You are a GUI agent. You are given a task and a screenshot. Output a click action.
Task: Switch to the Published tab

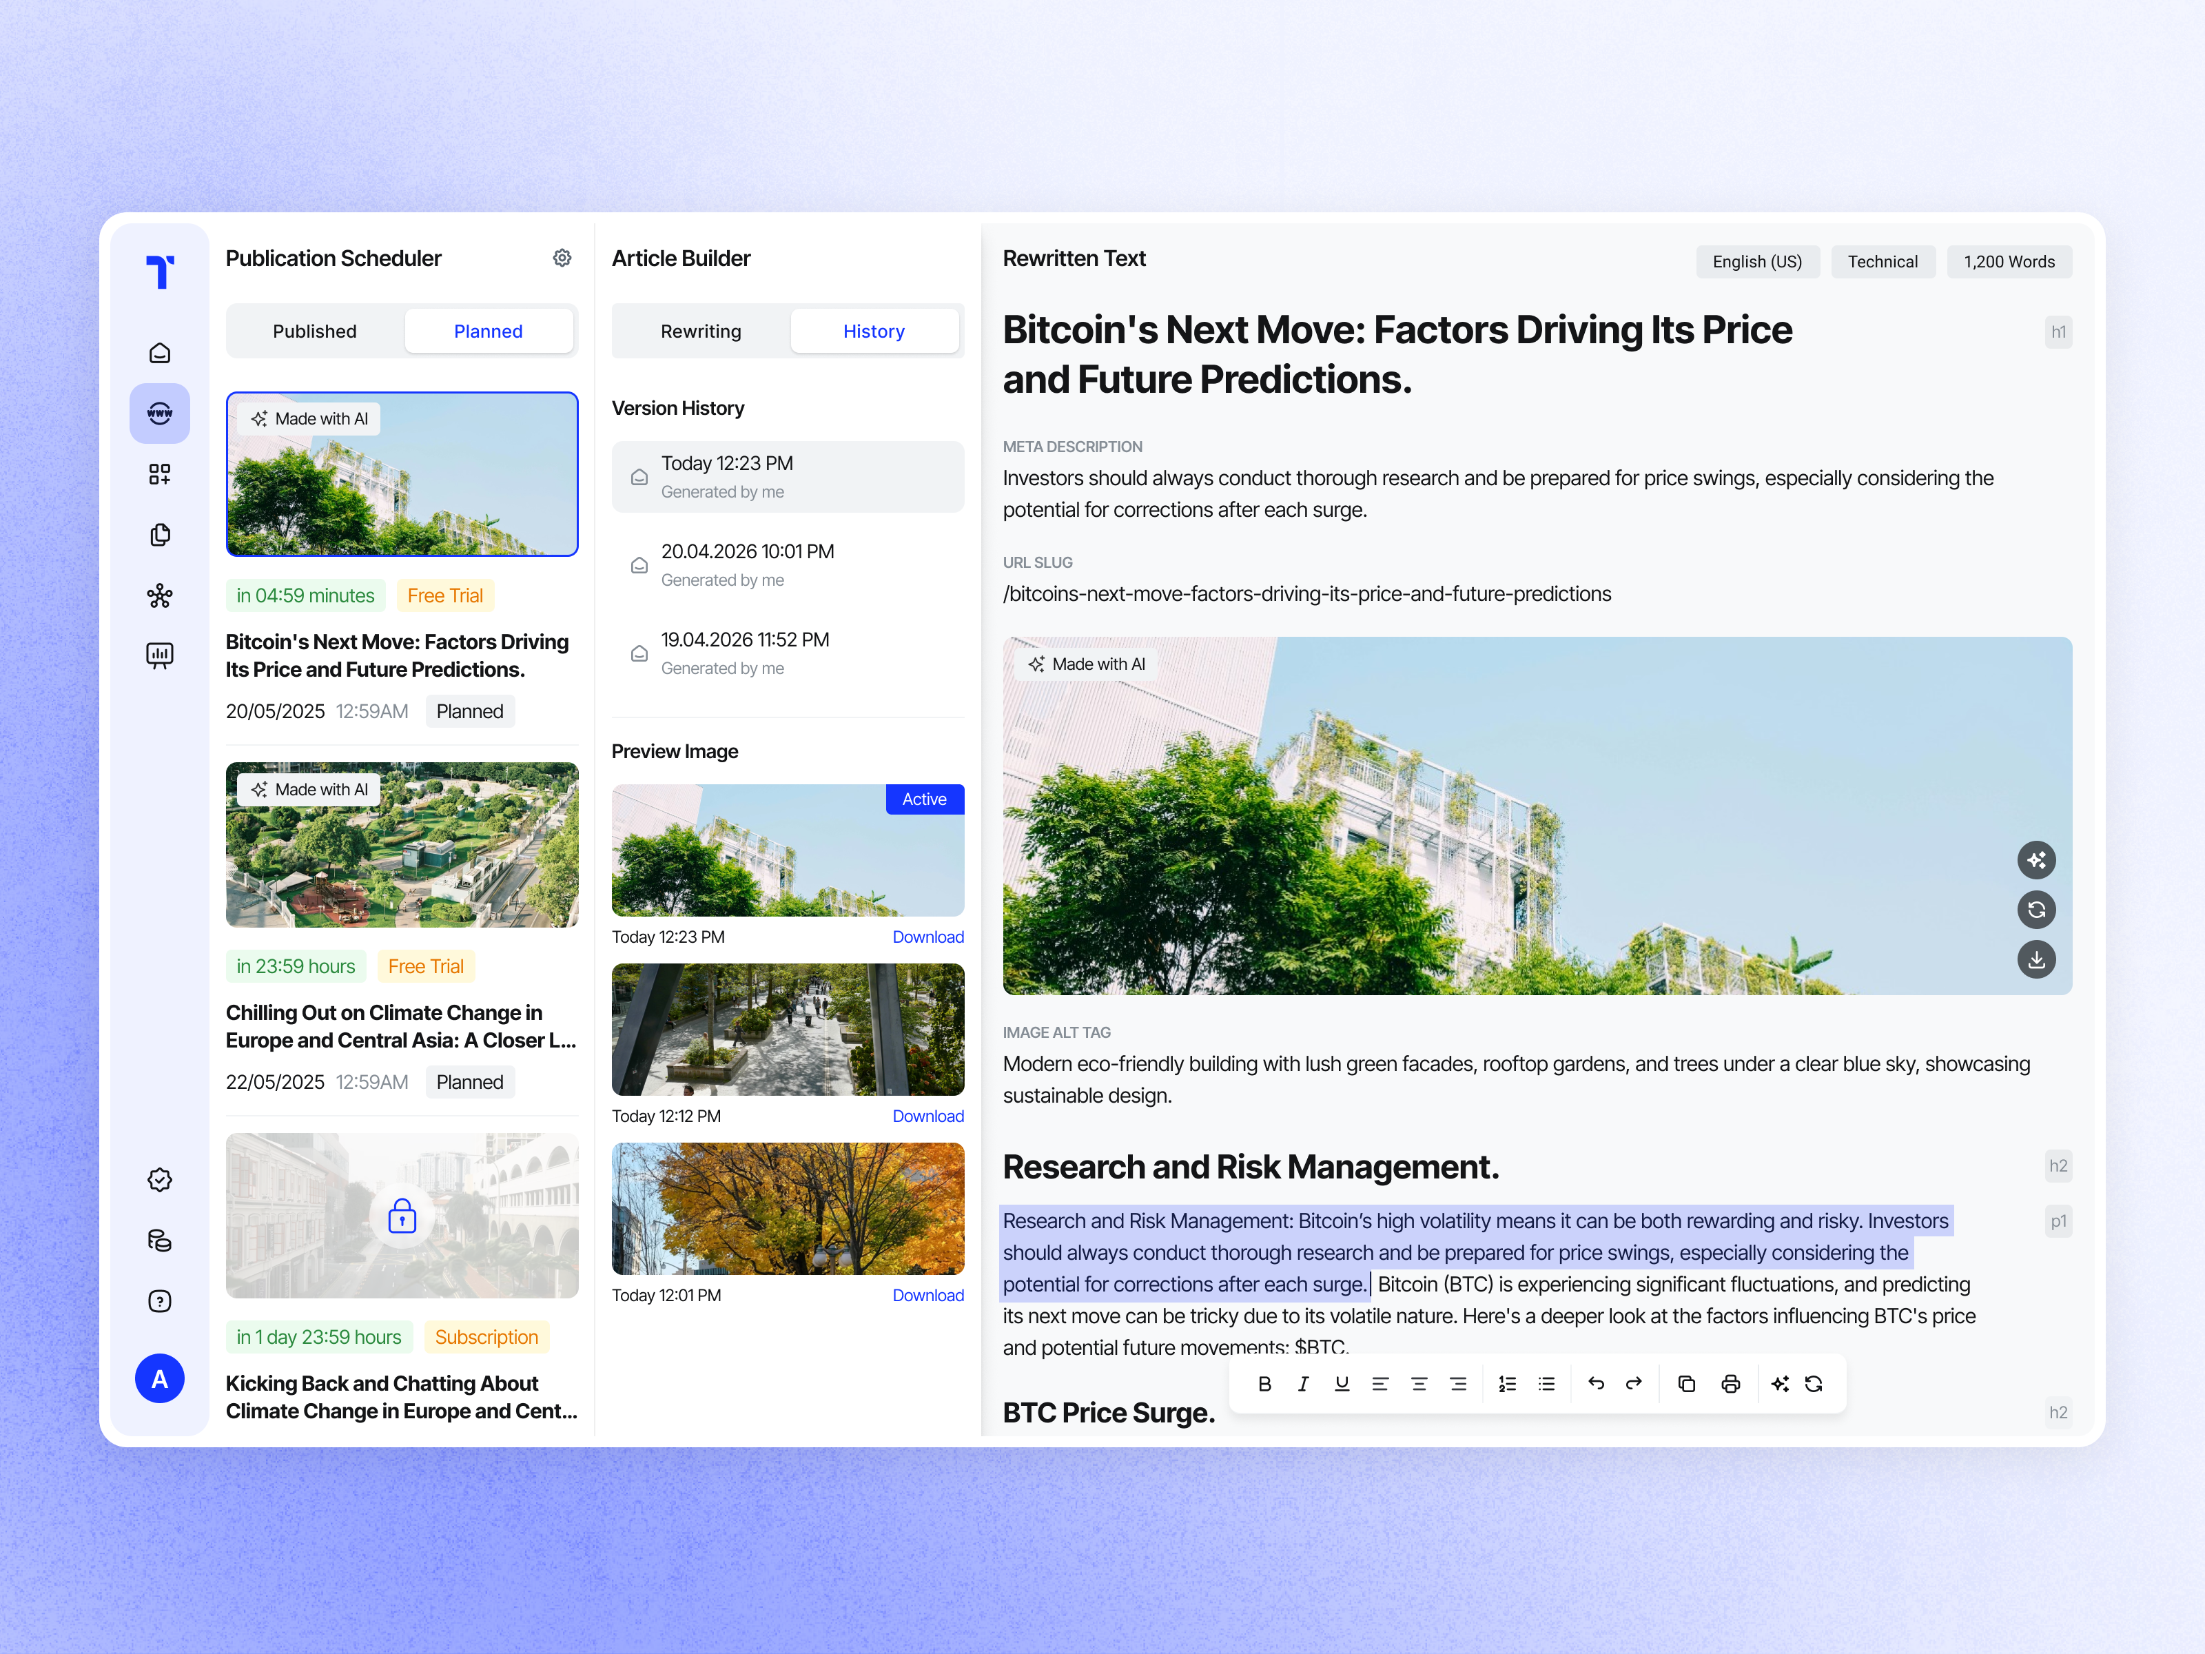coord(315,331)
